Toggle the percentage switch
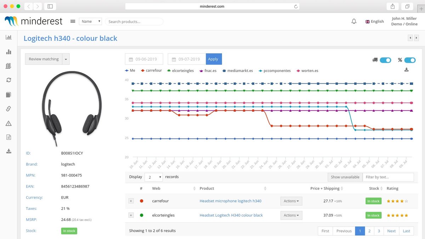This screenshot has height=239, width=425. [410, 60]
